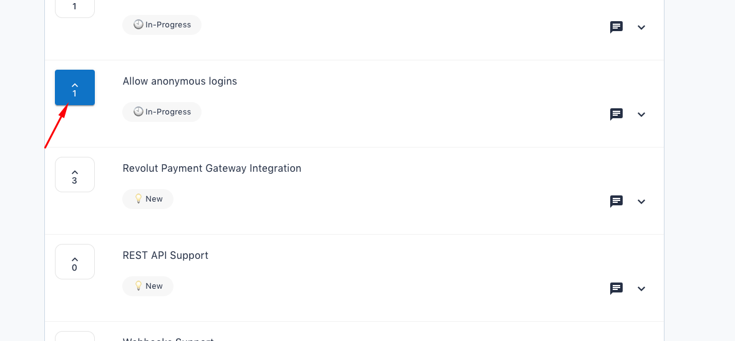Click In-Progress badge in the topmost cut-off row
Screen dimensions: 735x341
[x=162, y=25]
